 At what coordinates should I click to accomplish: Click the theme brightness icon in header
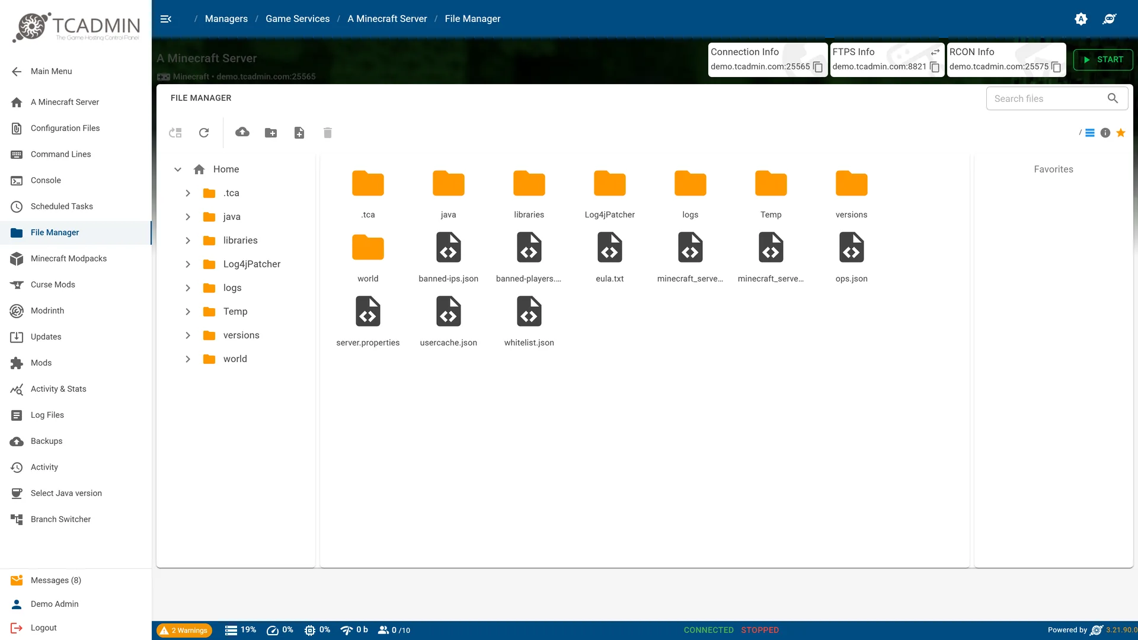[1081, 19]
